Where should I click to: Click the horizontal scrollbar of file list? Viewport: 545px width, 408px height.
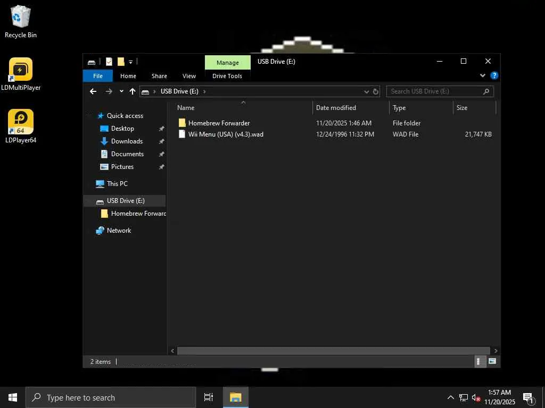pyautogui.click(x=334, y=351)
